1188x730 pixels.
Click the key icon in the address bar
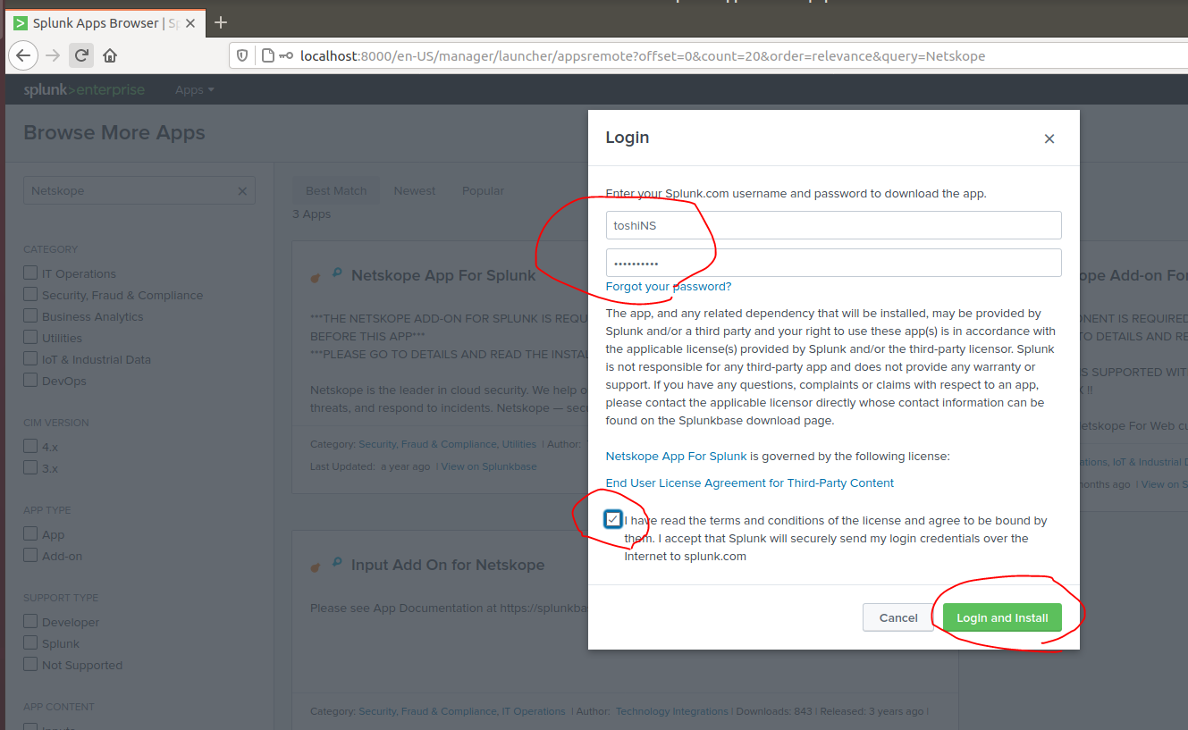tap(286, 55)
